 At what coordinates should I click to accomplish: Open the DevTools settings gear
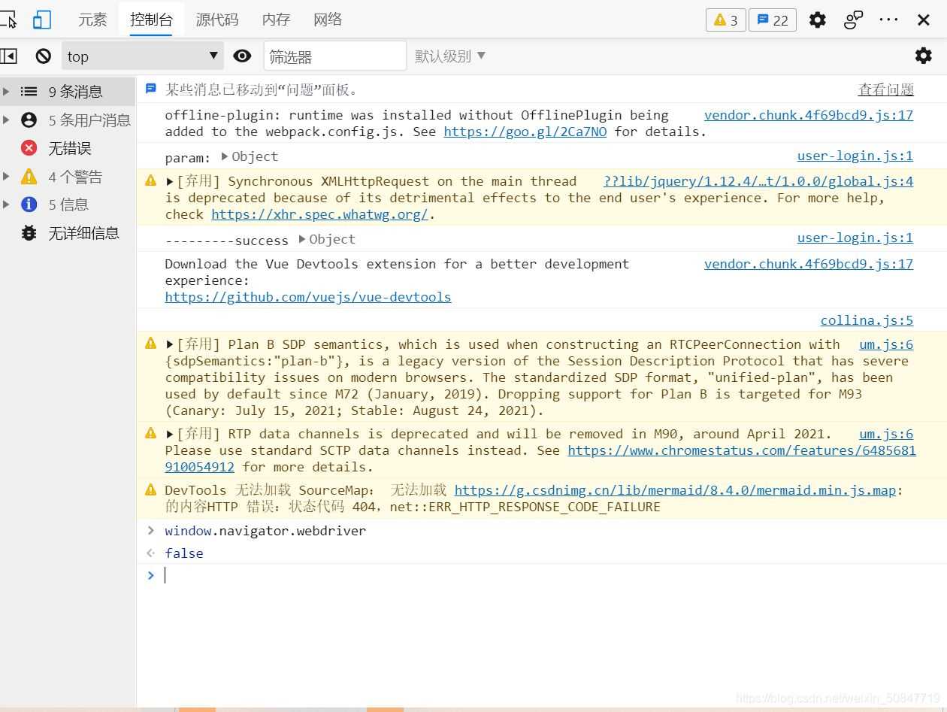(817, 20)
